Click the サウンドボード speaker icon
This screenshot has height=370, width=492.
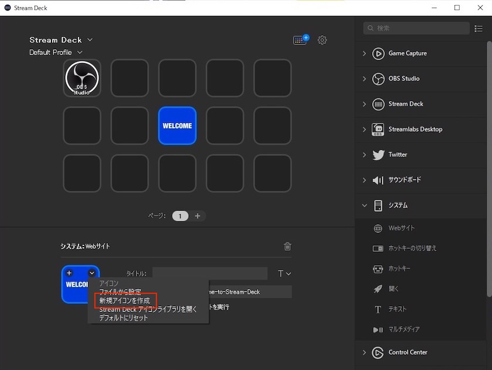(x=378, y=180)
